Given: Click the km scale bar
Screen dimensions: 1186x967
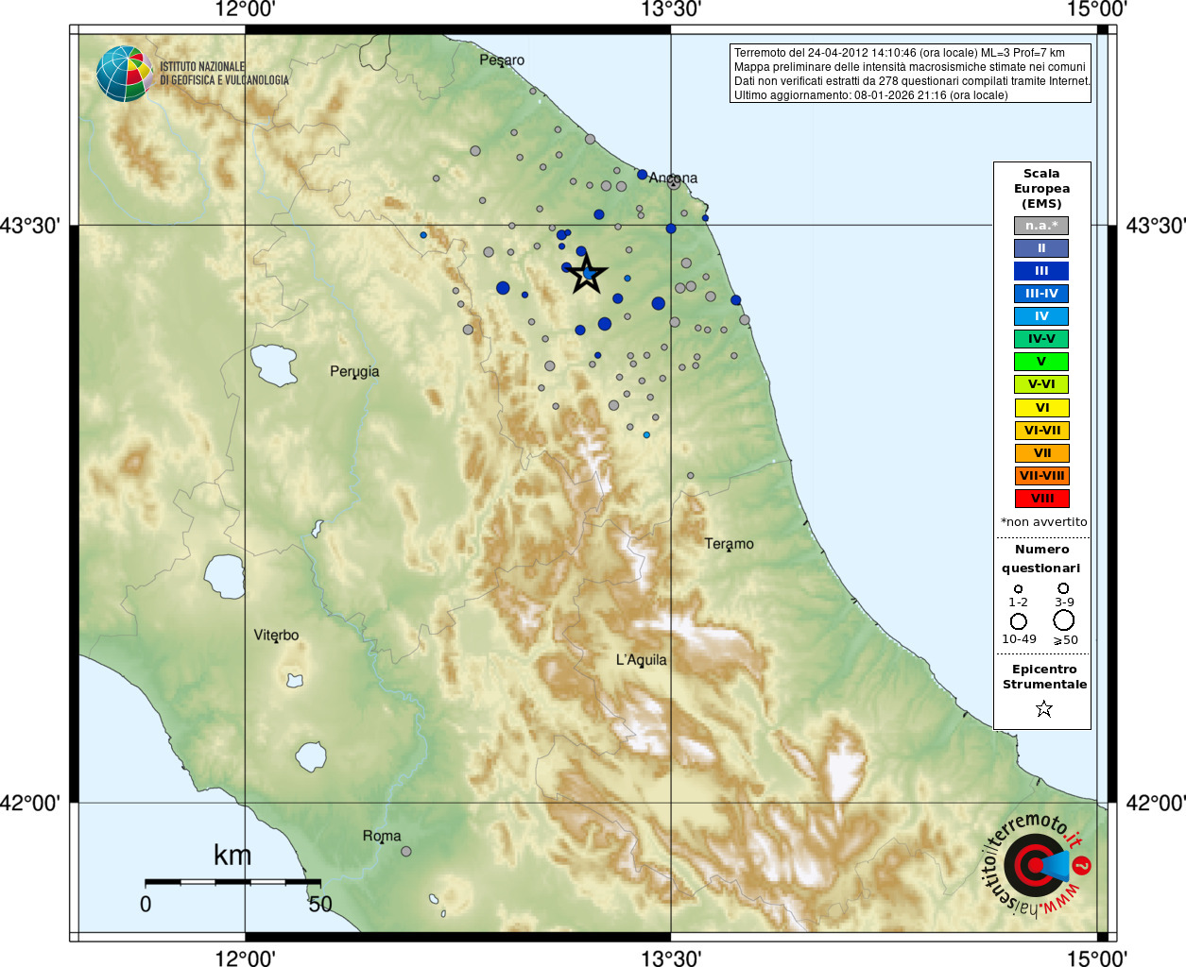Looking at the screenshot, I should 232,881.
